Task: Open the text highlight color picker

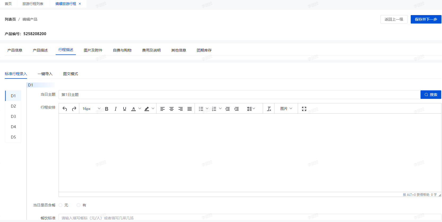Action: 153,109
